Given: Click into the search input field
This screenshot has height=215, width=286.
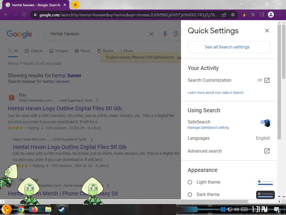Looking at the screenshot, I should coord(99,34).
